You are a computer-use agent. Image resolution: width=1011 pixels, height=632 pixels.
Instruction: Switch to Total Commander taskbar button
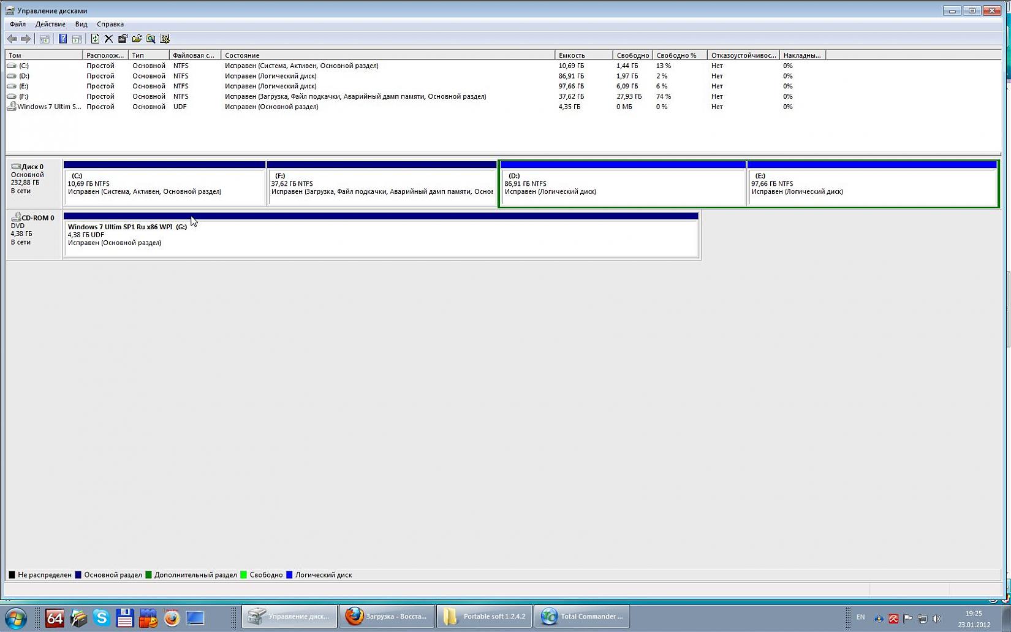(581, 617)
